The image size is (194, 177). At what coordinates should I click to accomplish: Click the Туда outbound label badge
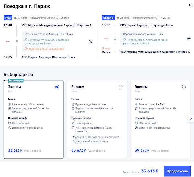pos(7,18)
